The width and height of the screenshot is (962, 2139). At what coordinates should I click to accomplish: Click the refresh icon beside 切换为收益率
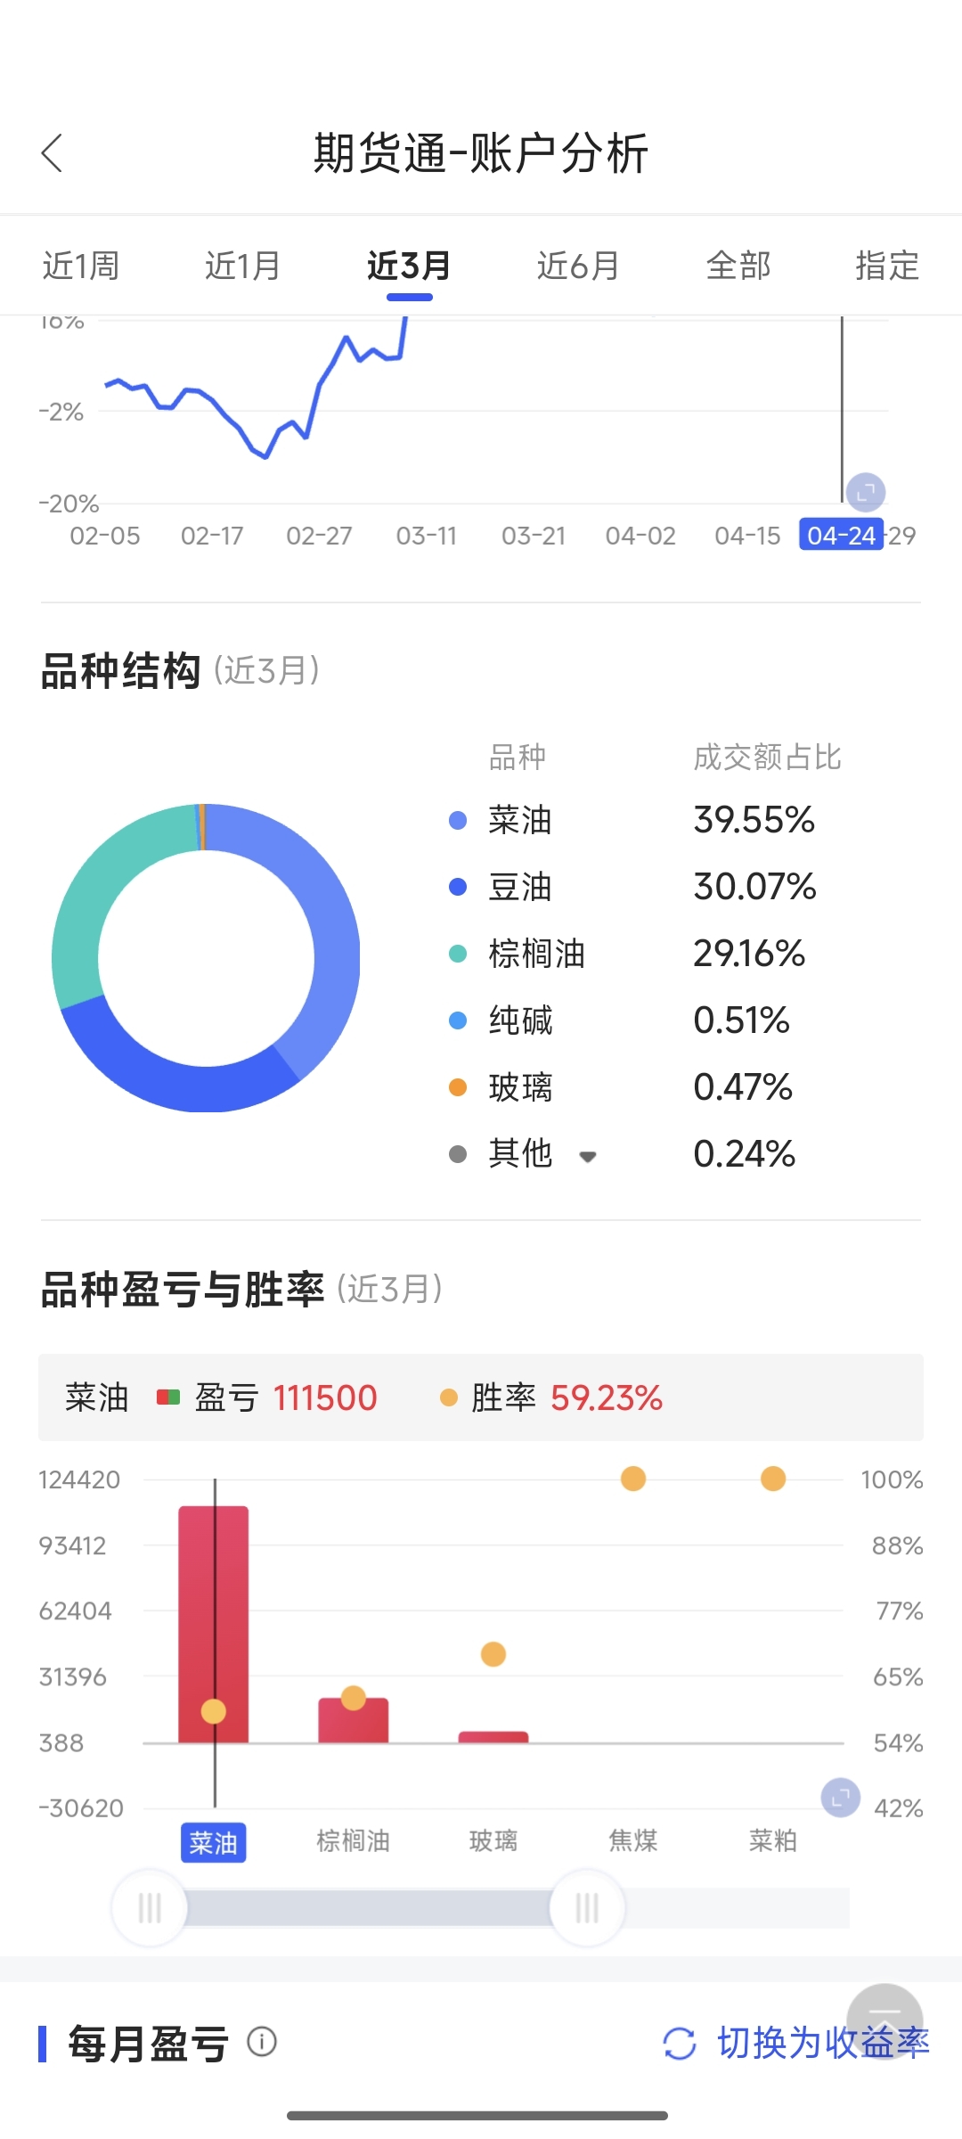pyautogui.click(x=680, y=2043)
